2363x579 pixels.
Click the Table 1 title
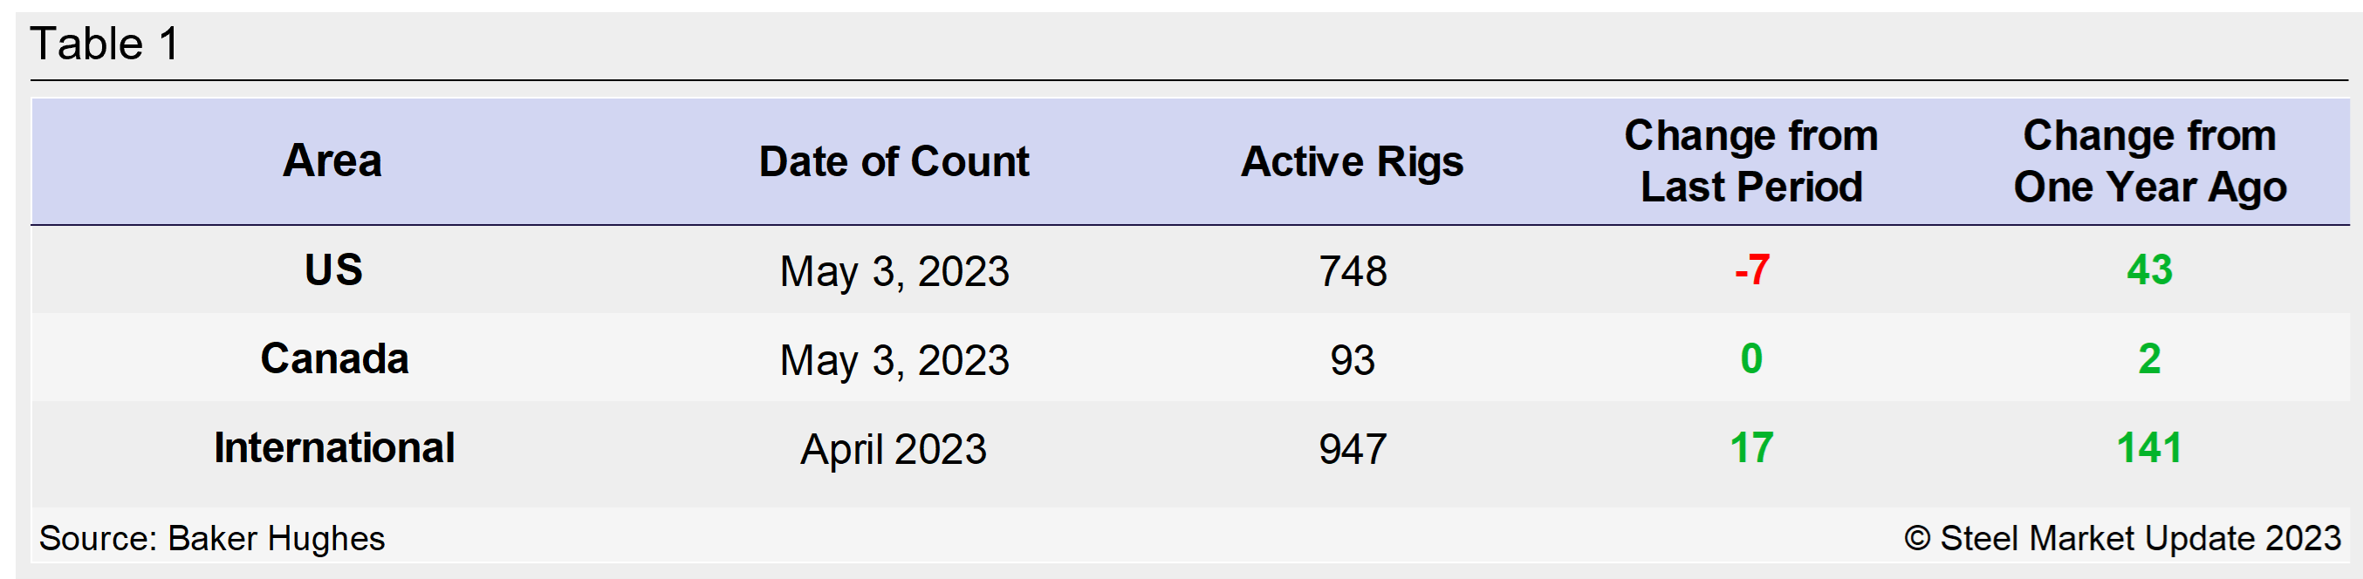(x=105, y=44)
